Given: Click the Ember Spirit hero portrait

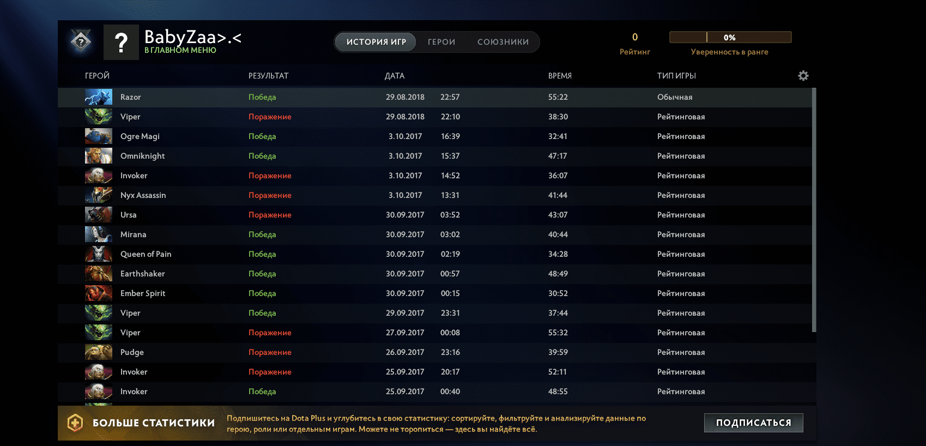Looking at the screenshot, I should tap(98, 293).
